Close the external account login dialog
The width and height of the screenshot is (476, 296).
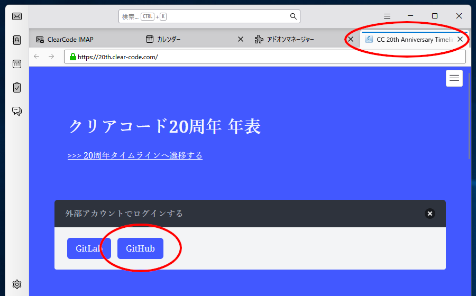click(x=430, y=214)
